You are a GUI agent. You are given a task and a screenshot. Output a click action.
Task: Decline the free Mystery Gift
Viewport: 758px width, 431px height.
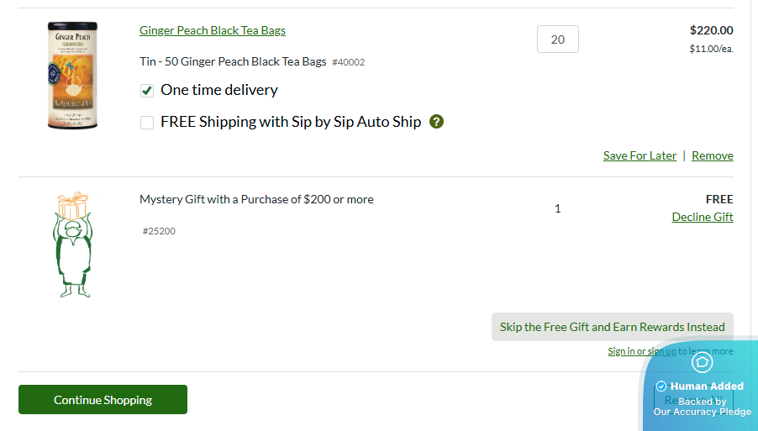click(x=702, y=217)
